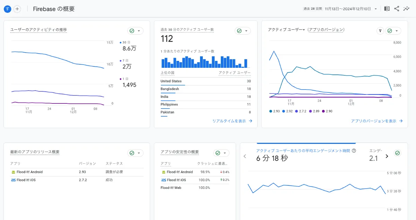The height and width of the screenshot is (220, 416).
Task: Go to next metric with right chevron
Action: pos(387,156)
